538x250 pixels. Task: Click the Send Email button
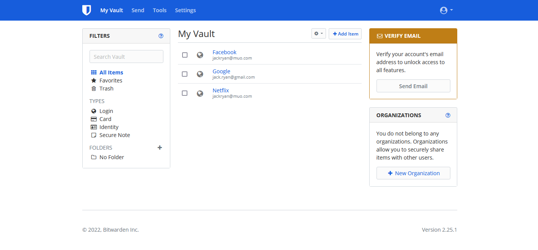pyautogui.click(x=413, y=86)
